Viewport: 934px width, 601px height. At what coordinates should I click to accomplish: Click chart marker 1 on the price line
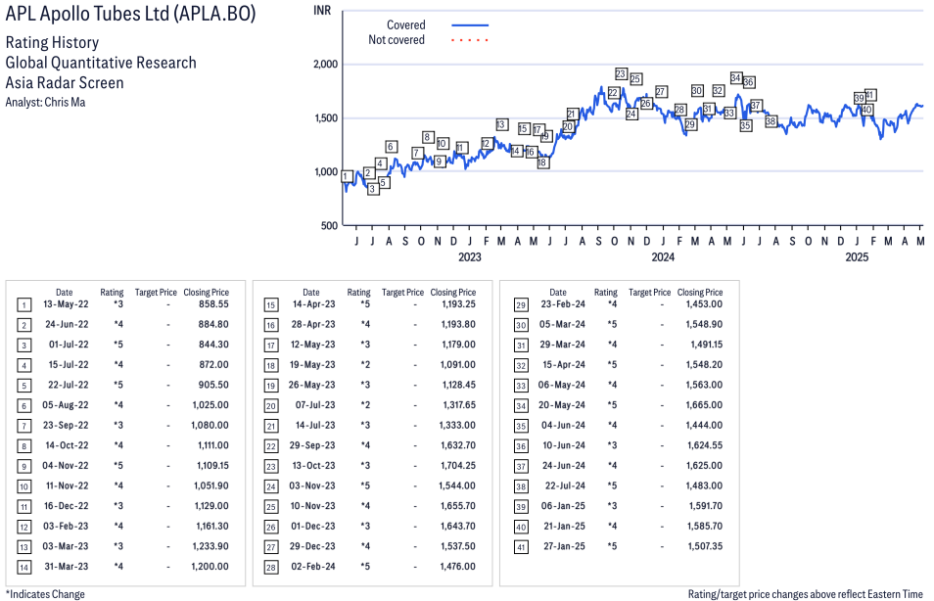pyautogui.click(x=347, y=176)
